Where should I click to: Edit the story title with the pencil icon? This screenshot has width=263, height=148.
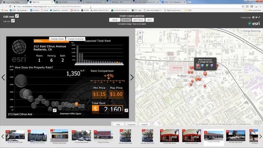click(17, 16)
